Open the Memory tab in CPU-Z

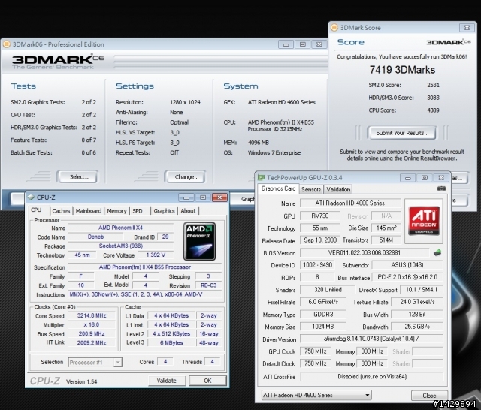point(116,211)
